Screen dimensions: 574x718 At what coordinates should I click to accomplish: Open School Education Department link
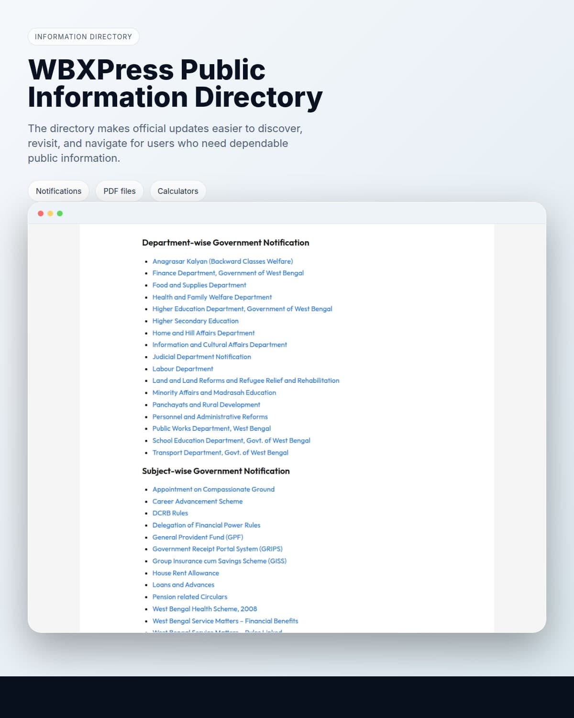(x=231, y=440)
